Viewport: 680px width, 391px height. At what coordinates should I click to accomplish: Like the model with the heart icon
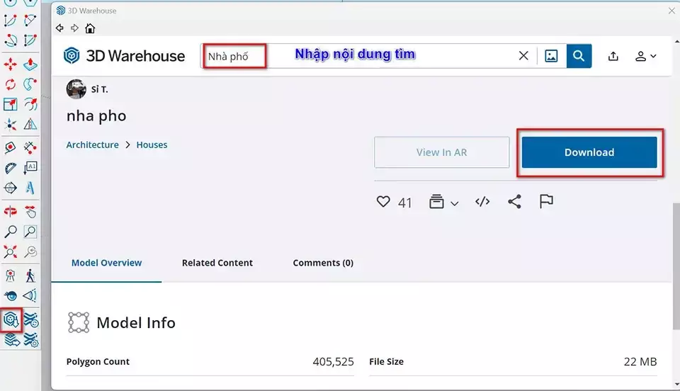383,202
